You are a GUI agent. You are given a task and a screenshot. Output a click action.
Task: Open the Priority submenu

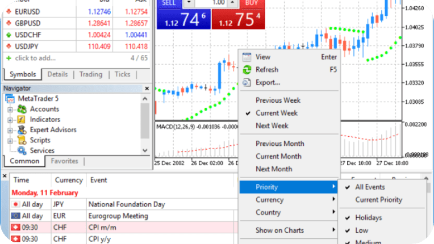point(289,187)
